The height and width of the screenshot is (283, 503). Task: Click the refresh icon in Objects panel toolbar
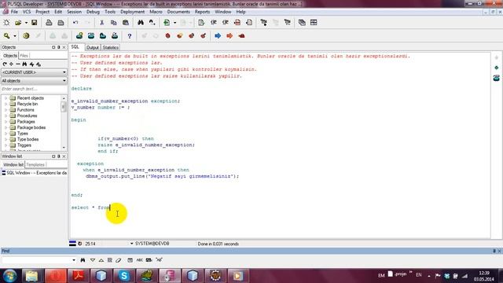click(5, 64)
